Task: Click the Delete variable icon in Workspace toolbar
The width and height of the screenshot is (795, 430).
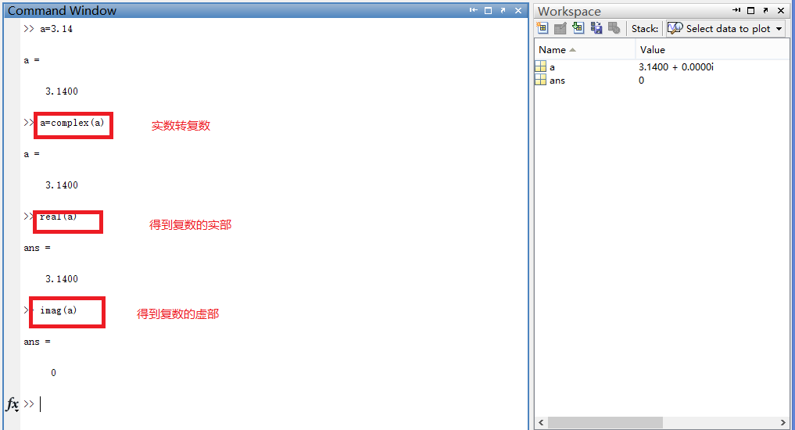Action: pos(614,28)
